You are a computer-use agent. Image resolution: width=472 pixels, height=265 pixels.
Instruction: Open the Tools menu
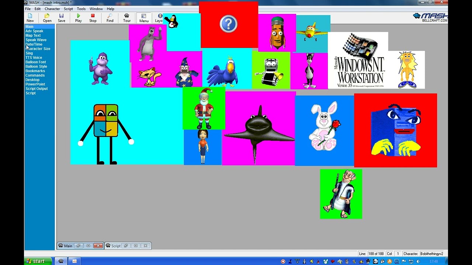point(81,9)
